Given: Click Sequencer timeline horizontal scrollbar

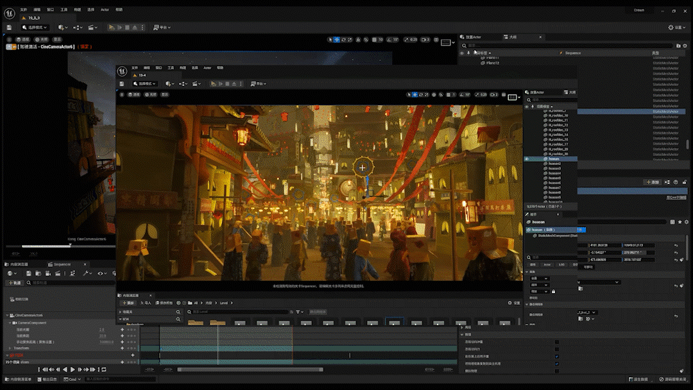Looking at the screenshot, I should [x=250, y=369].
